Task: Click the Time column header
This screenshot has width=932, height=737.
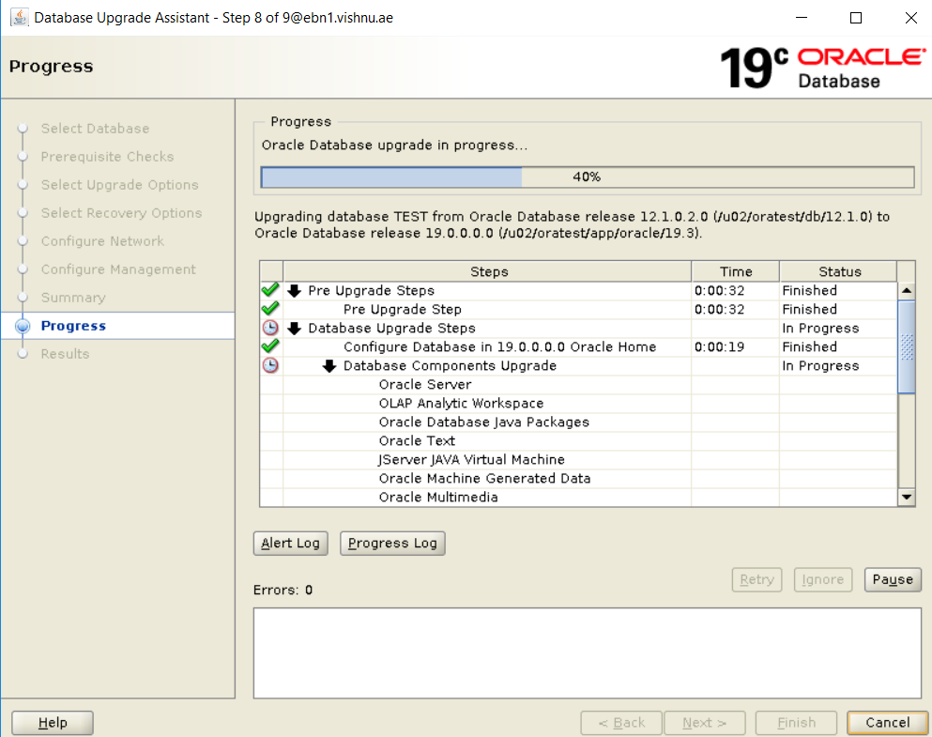Action: click(736, 271)
